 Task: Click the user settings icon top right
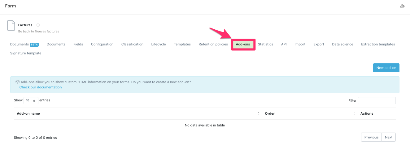(x=402, y=6)
